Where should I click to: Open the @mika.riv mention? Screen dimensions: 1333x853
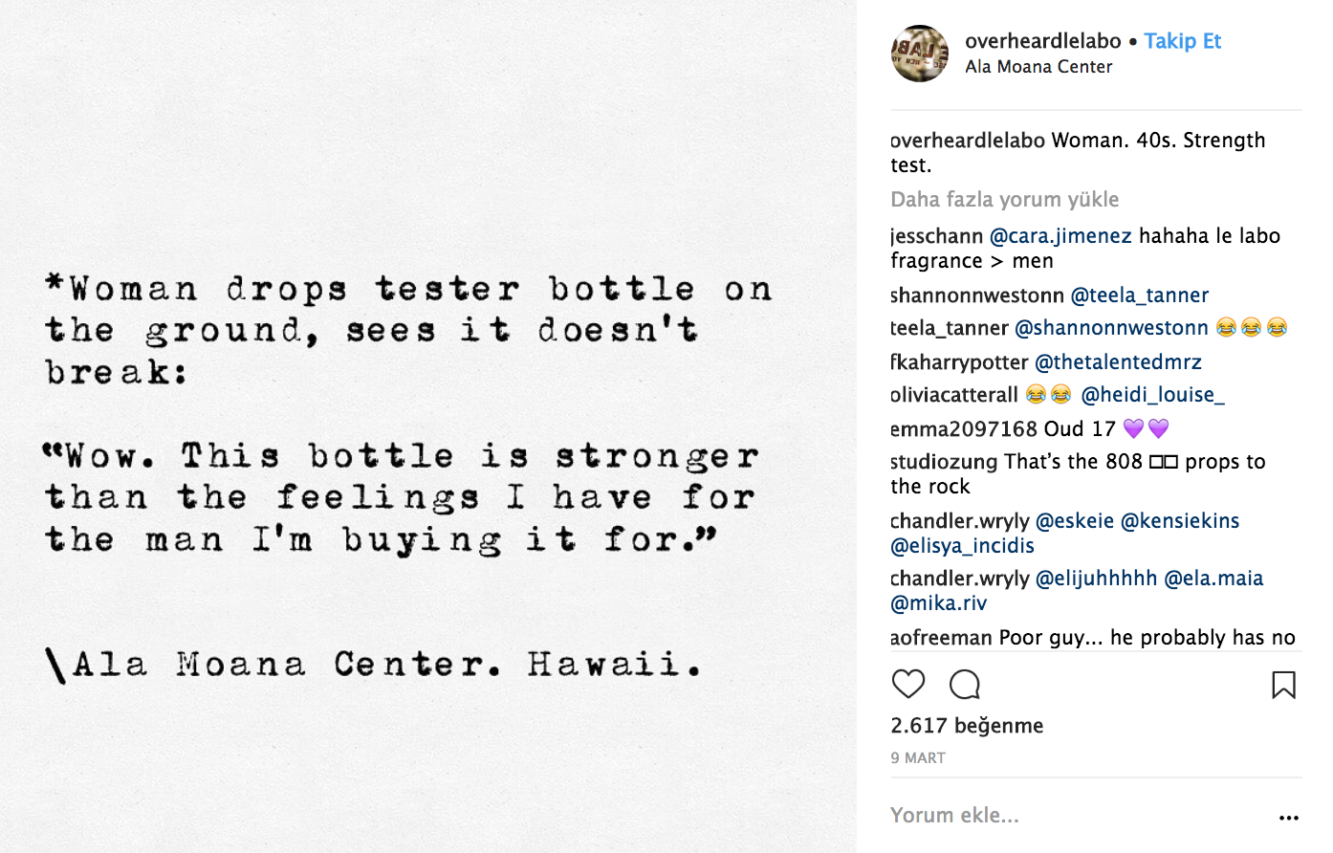point(938,603)
